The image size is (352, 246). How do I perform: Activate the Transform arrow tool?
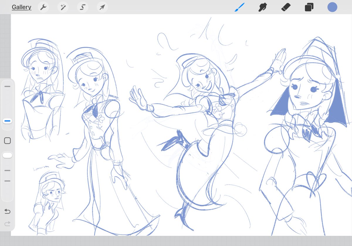click(x=102, y=7)
